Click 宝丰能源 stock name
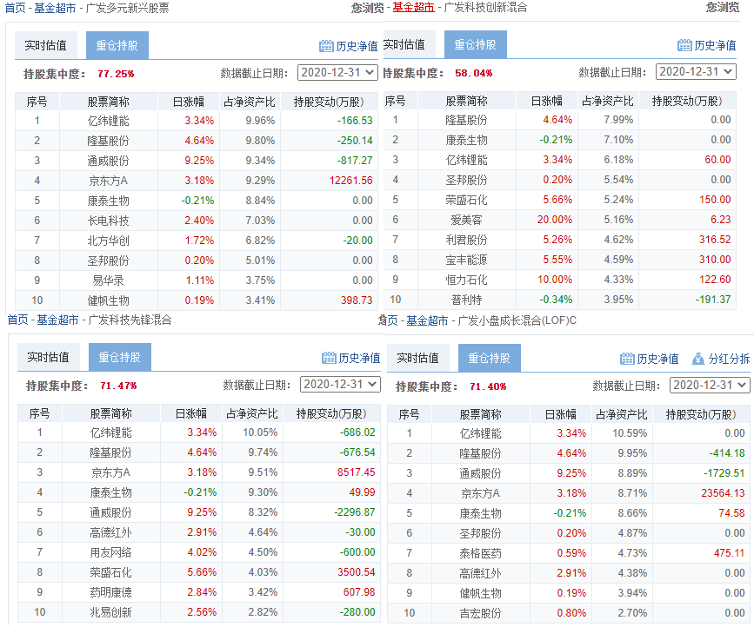 (x=466, y=260)
